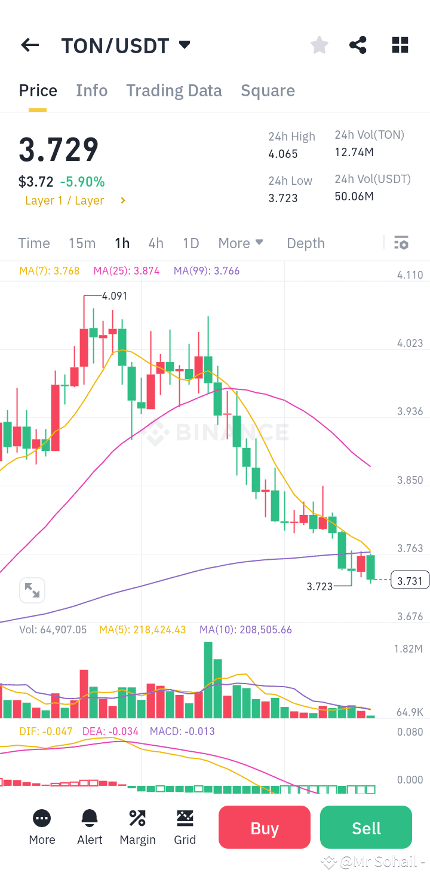Open Grid trading from the bottom bar

tap(185, 827)
